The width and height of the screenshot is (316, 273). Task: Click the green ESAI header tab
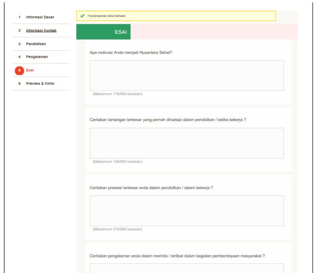[x=103, y=32]
